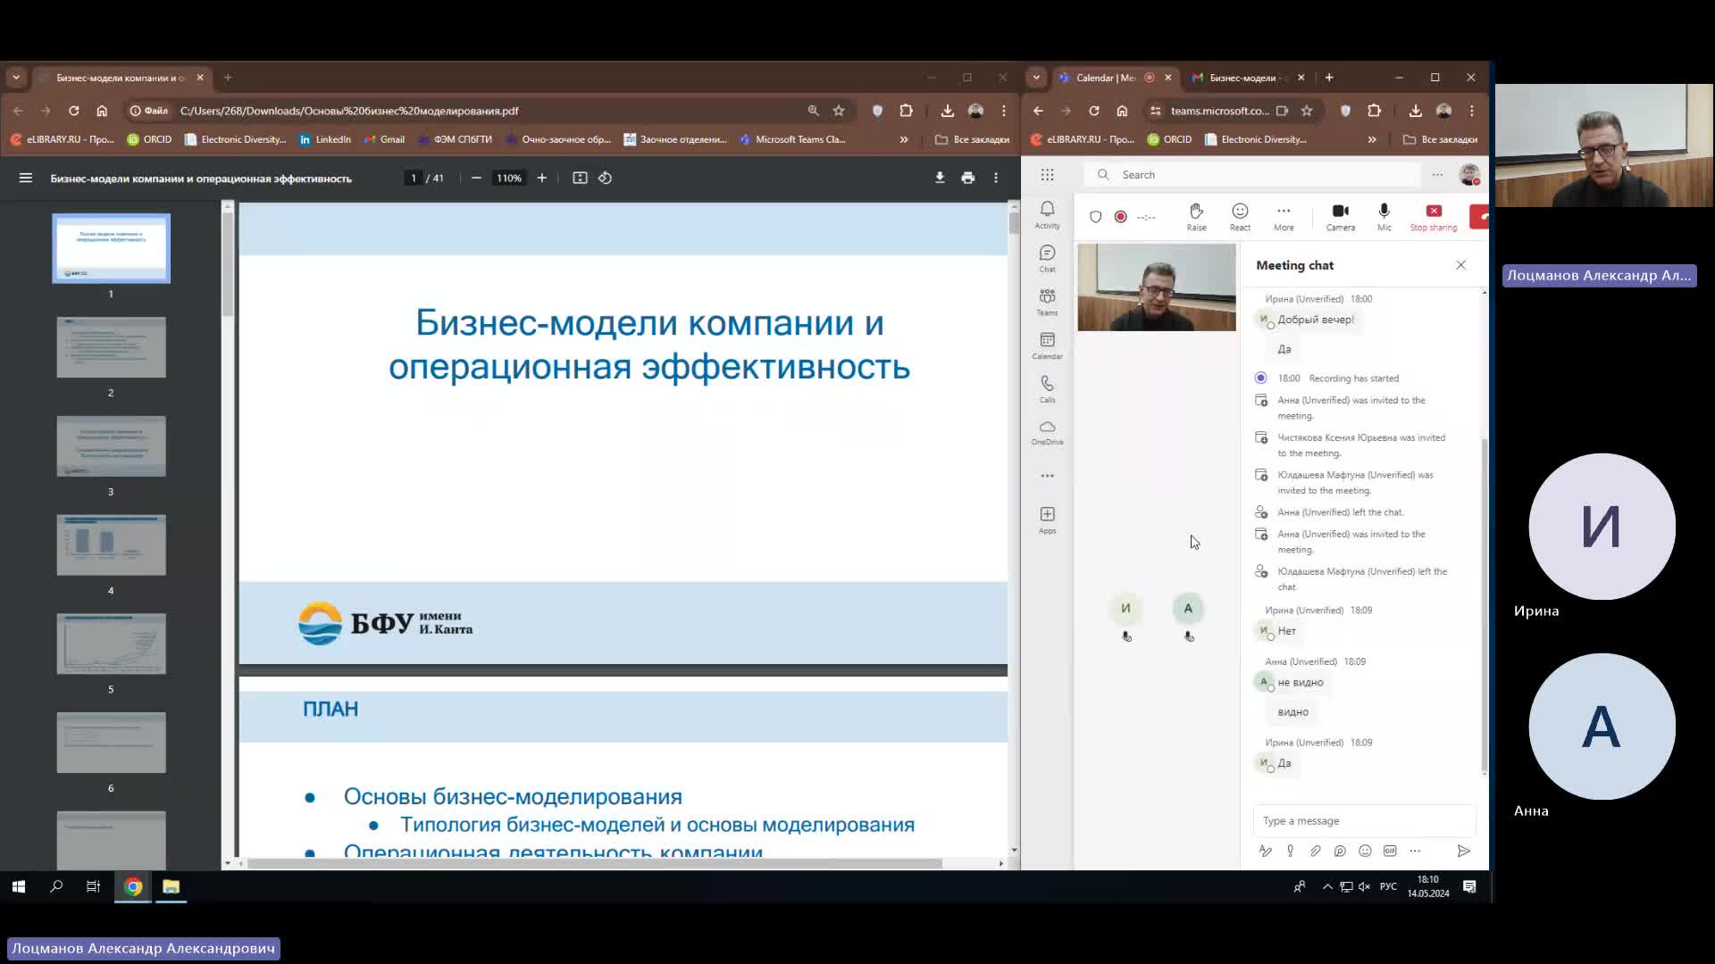Viewport: 1715px width, 964px height.
Task: Open message formatting options
Action: [1265, 851]
